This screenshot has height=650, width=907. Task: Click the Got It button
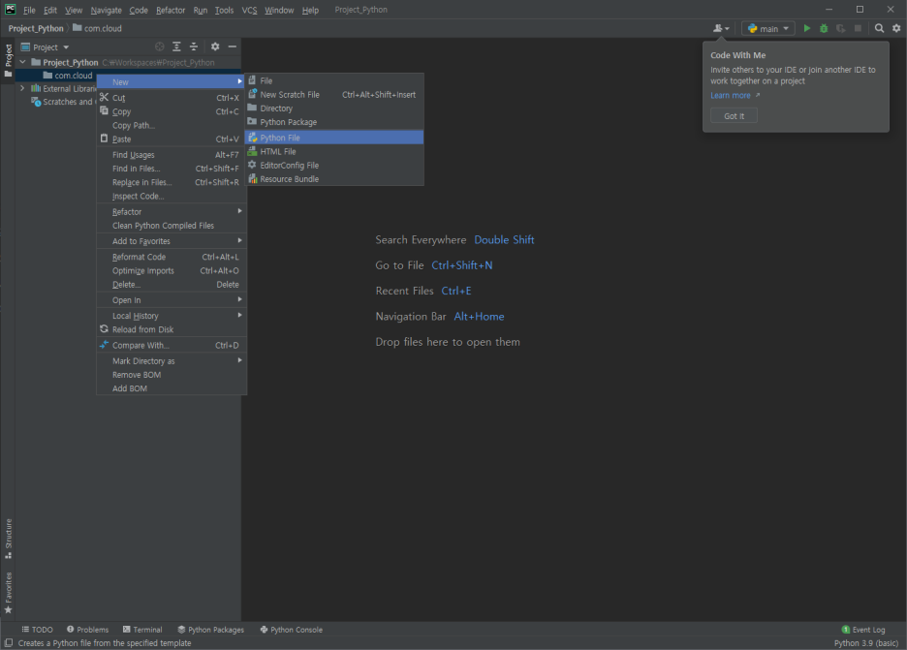735,115
